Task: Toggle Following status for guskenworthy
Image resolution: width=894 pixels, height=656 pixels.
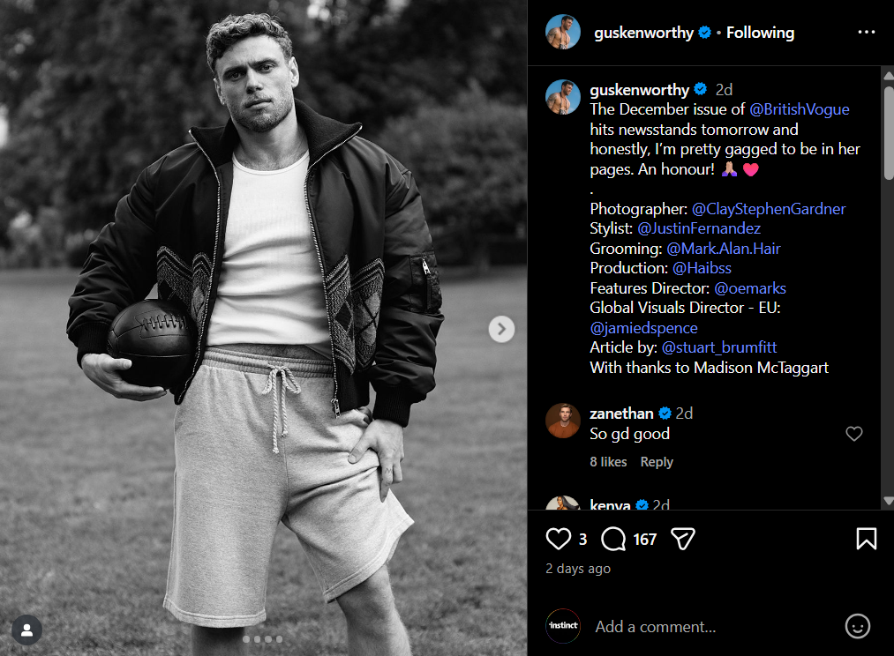Action: [760, 33]
